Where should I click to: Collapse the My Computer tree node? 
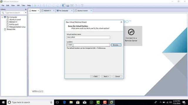point(2,17)
